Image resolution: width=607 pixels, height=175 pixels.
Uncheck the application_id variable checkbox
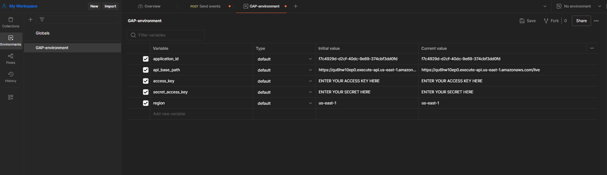tap(146, 59)
